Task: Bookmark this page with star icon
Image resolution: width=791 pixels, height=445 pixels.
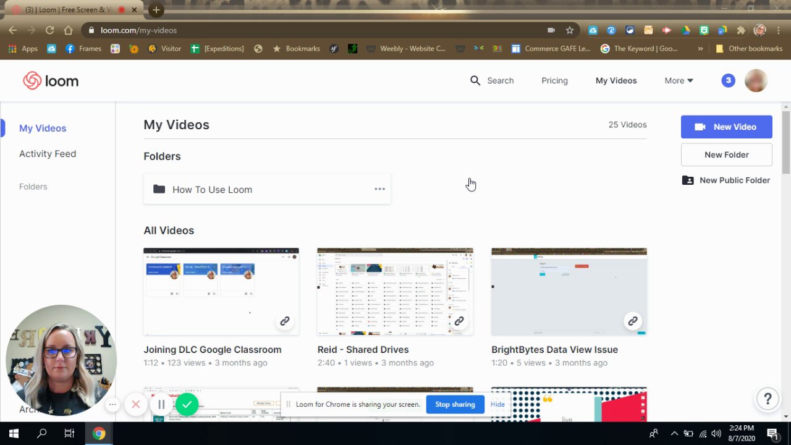Action: (570, 30)
